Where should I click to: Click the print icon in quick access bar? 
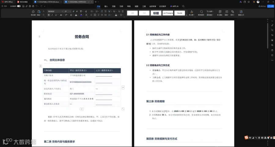[30, 6]
